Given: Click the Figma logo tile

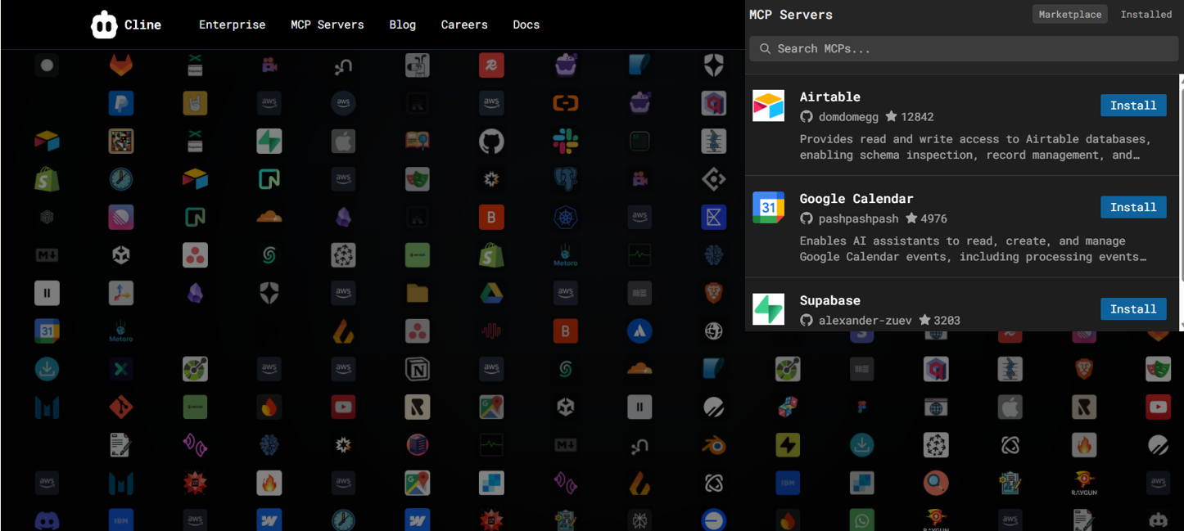Looking at the screenshot, I should [x=861, y=407].
